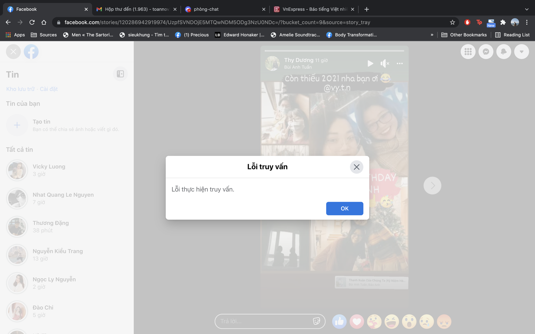React with the Like thumbs-up emoji
535x334 pixels.
click(339, 321)
